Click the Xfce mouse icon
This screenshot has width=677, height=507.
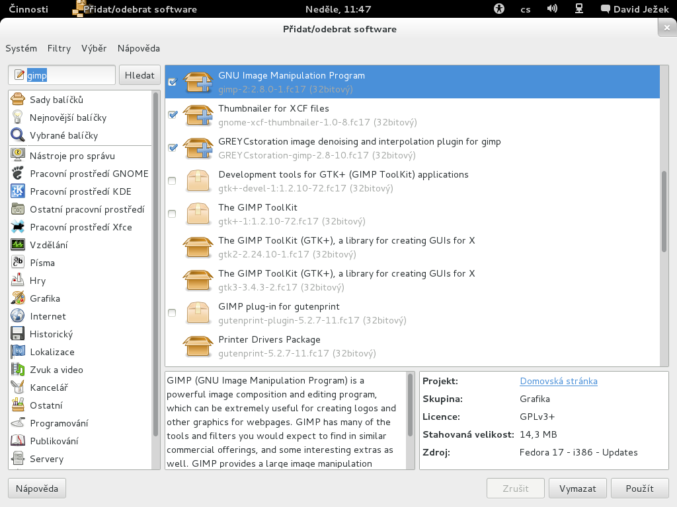pyautogui.click(x=18, y=227)
